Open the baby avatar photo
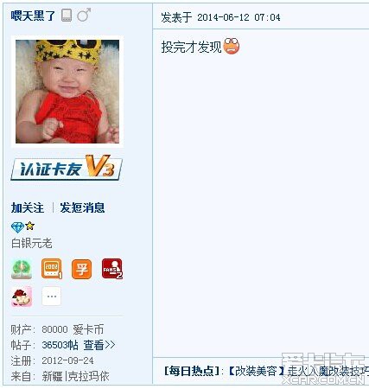The width and height of the screenshot is (369, 389). (67, 92)
